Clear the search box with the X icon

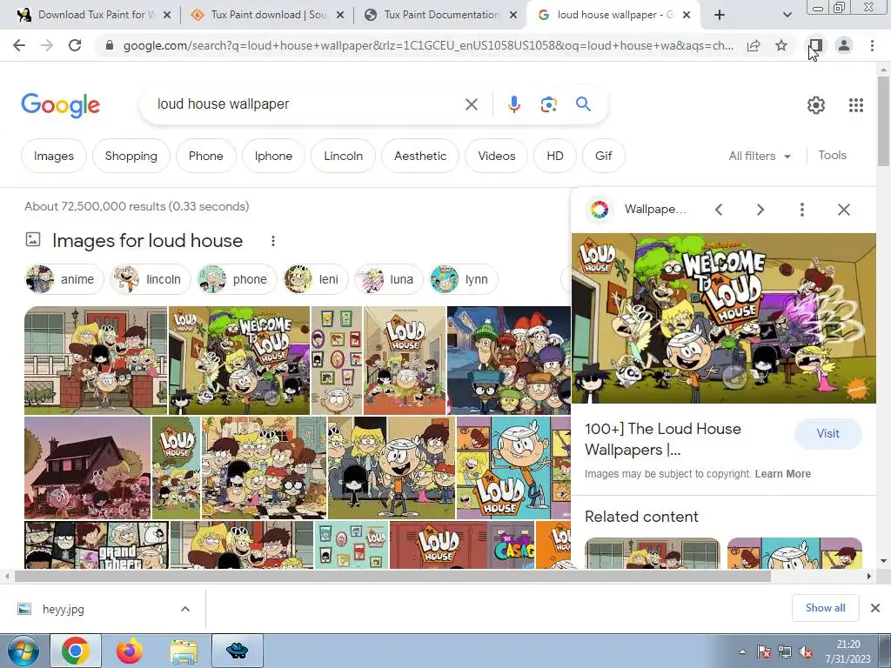click(471, 104)
